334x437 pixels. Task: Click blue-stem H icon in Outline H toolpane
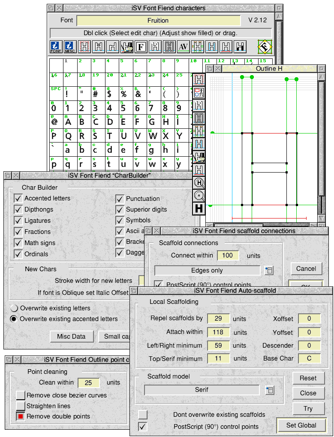199,144
